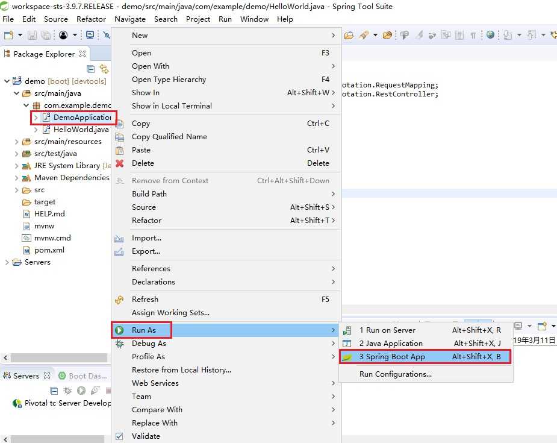Screen dimensions: 557x443
Task: Expand the DemoApplication file node
Action: coord(36,118)
